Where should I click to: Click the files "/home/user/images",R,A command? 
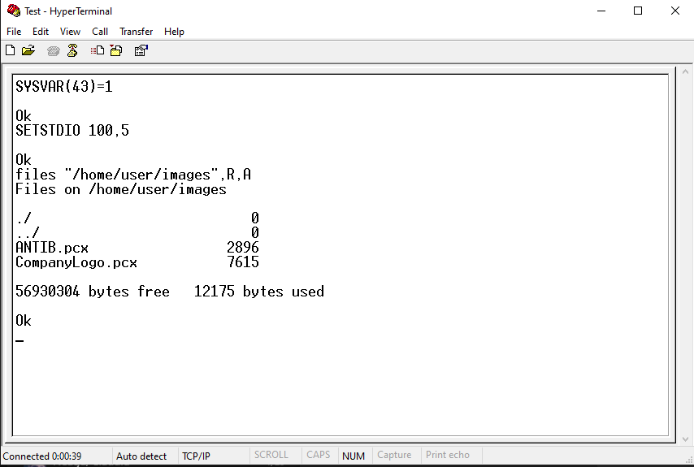133,175
